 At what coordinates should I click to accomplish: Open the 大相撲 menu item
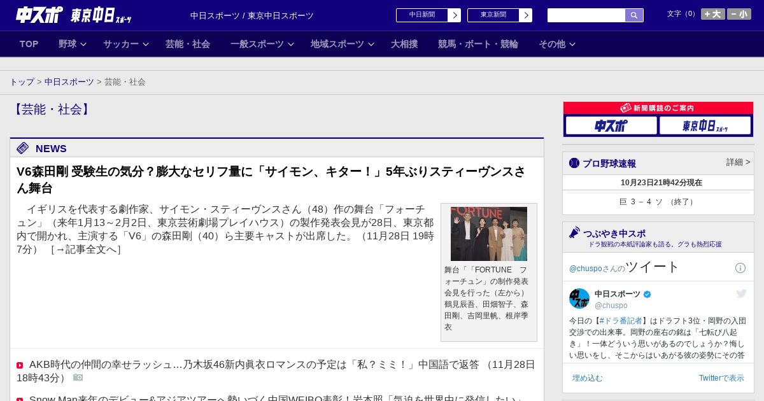pyautogui.click(x=404, y=44)
